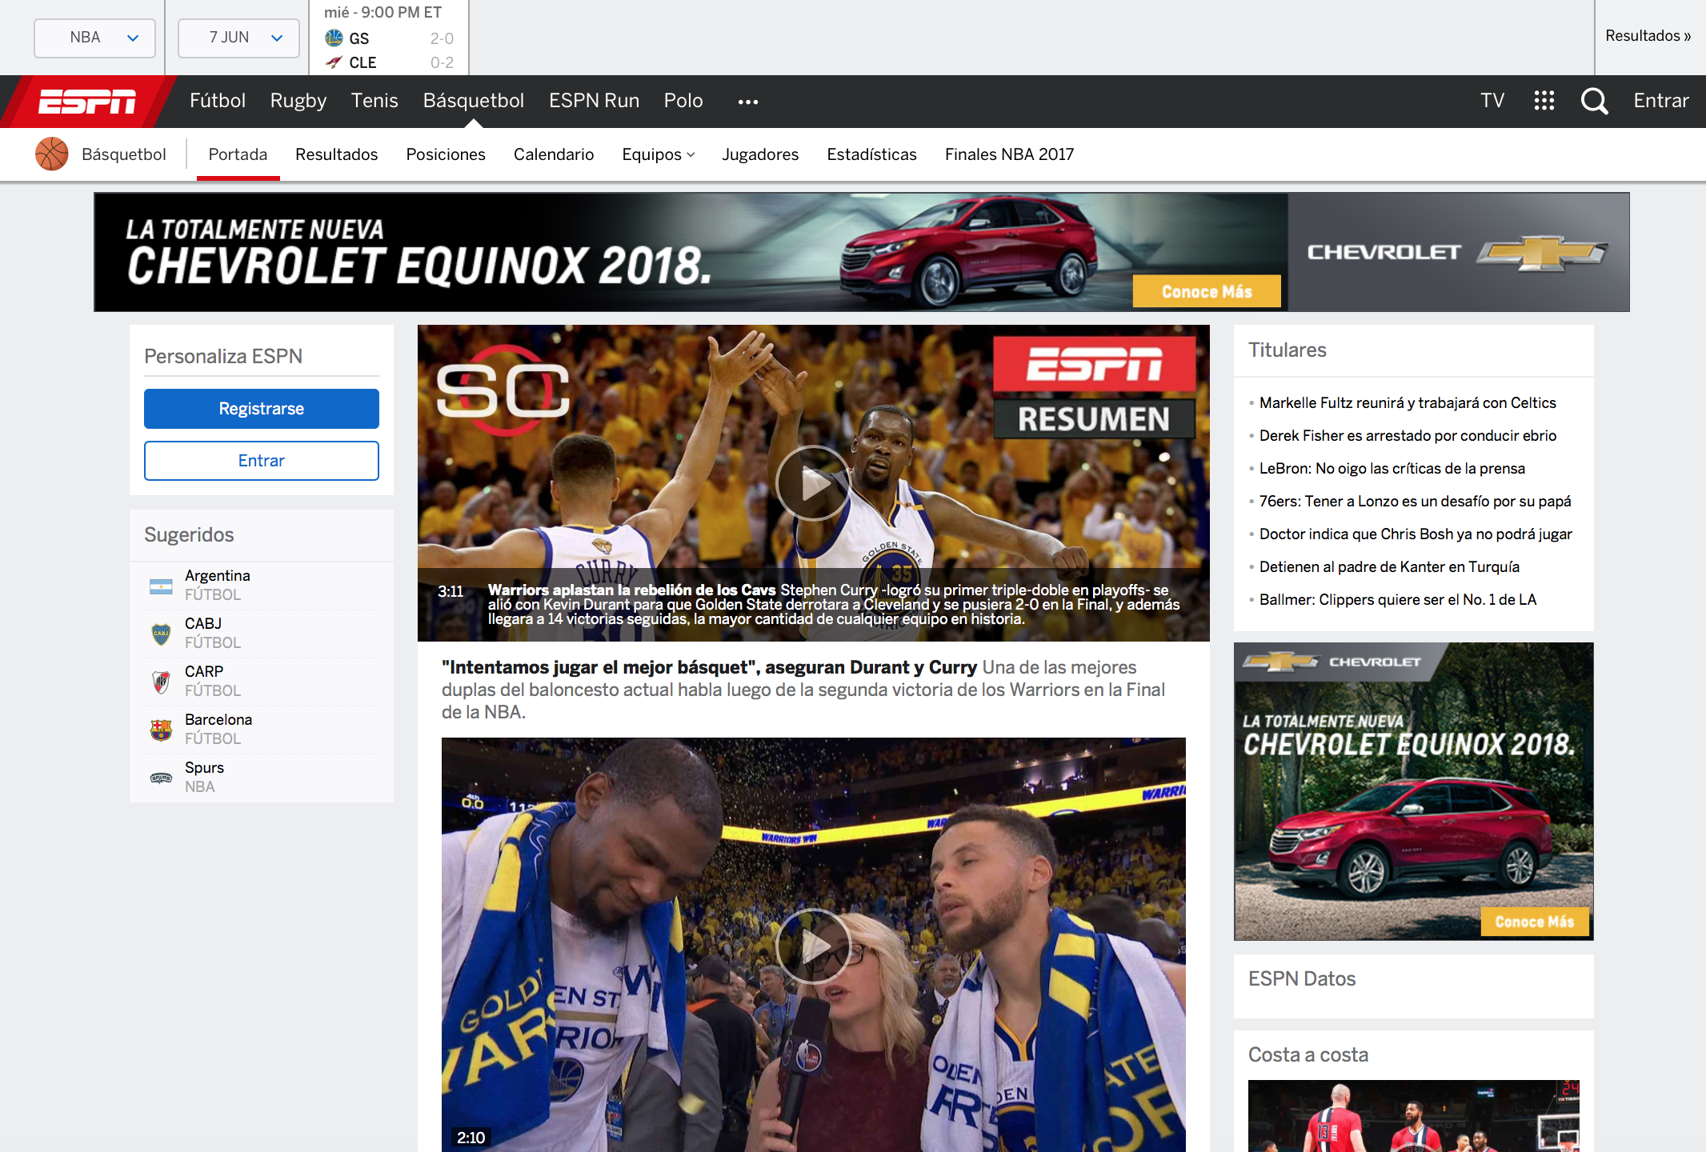Click Conoce Más on Chevrolet banner
Viewport: 1706px width, 1152px height.
1206,292
